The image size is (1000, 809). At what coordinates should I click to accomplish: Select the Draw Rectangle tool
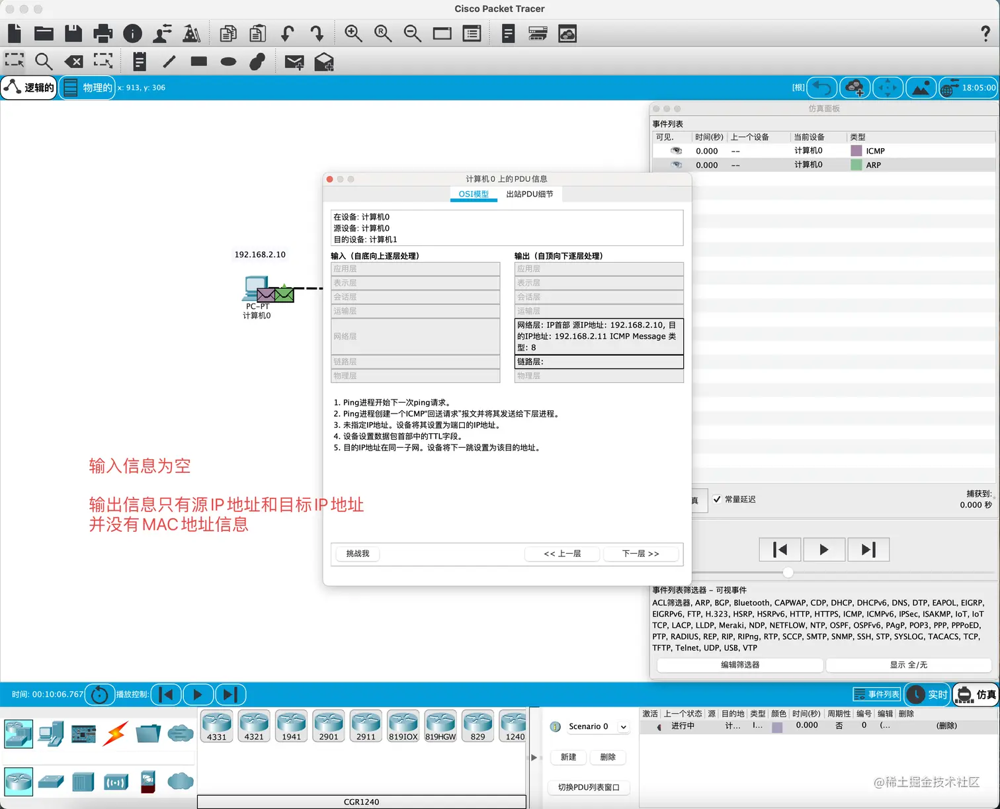pos(198,62)
